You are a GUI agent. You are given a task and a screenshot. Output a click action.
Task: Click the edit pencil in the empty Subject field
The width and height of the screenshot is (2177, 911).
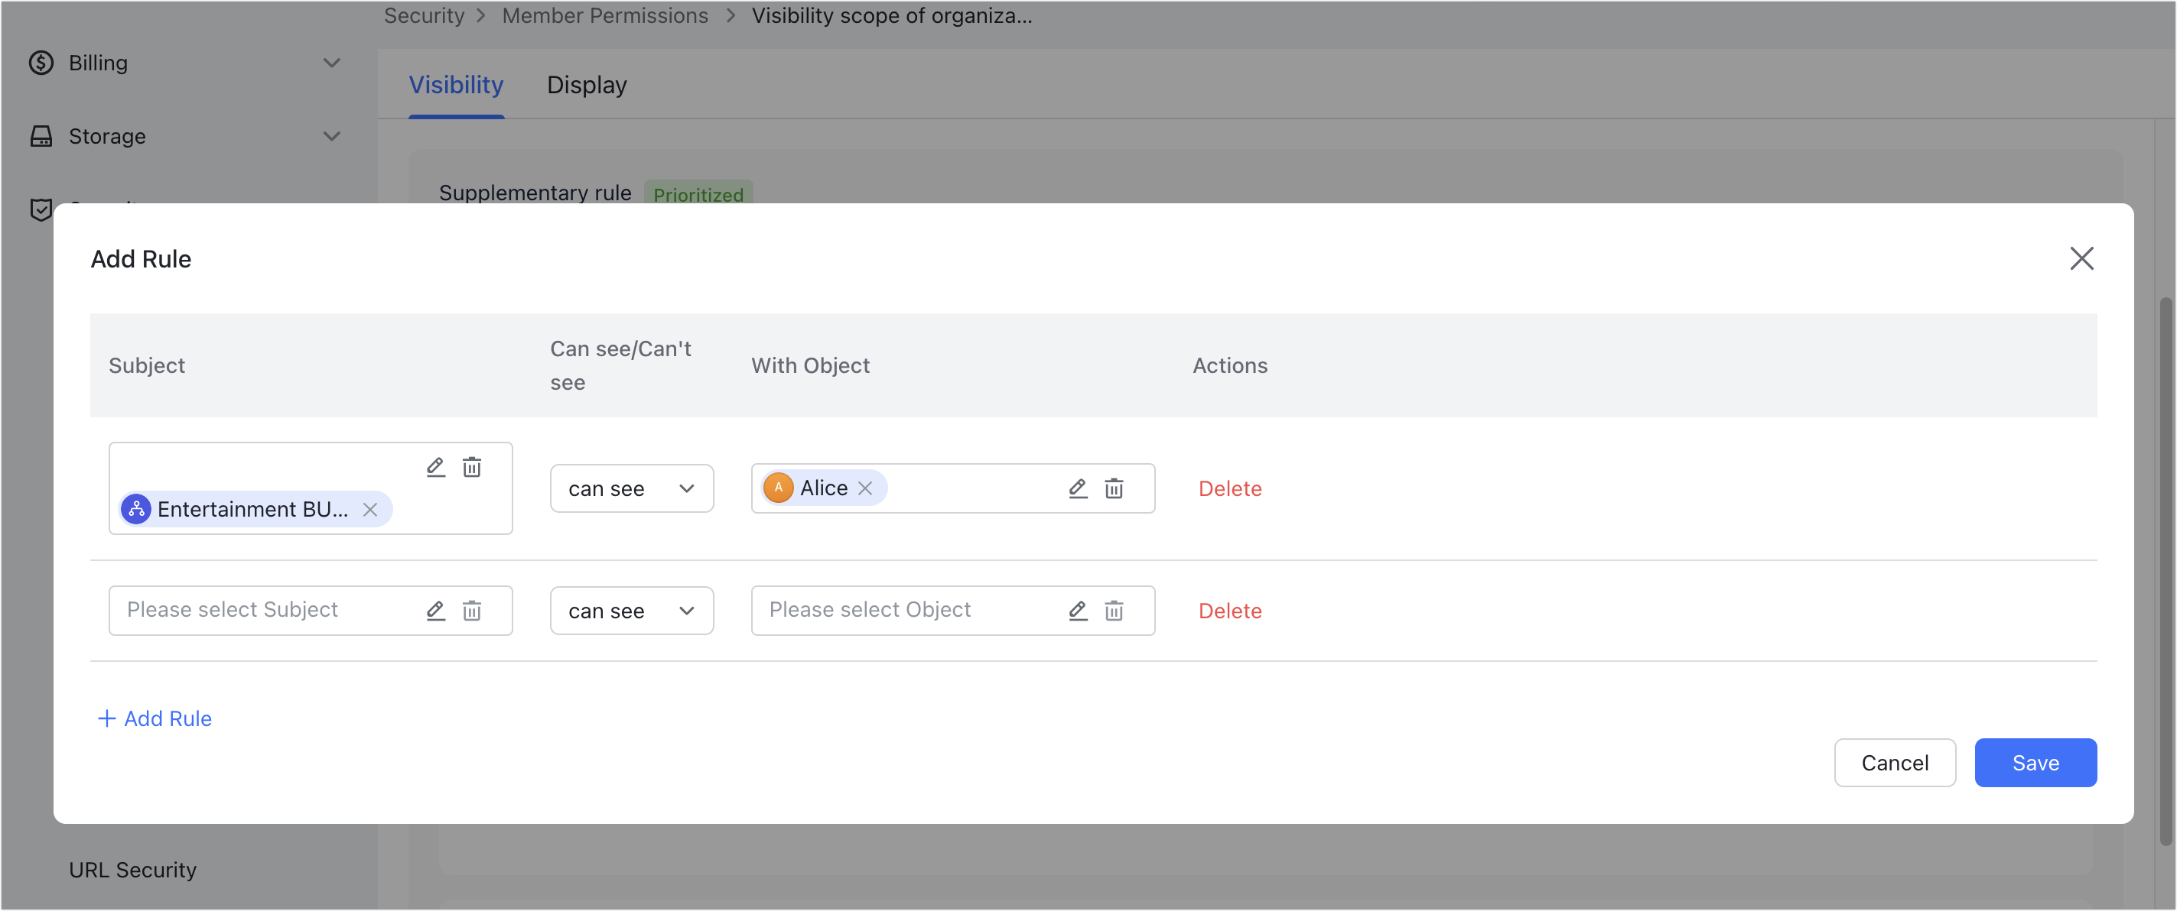pyautogui.click(x=435, y=611)
